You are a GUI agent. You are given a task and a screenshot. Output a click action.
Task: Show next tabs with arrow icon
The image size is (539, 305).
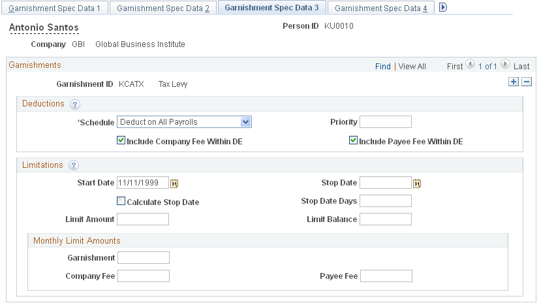(443, 7)
